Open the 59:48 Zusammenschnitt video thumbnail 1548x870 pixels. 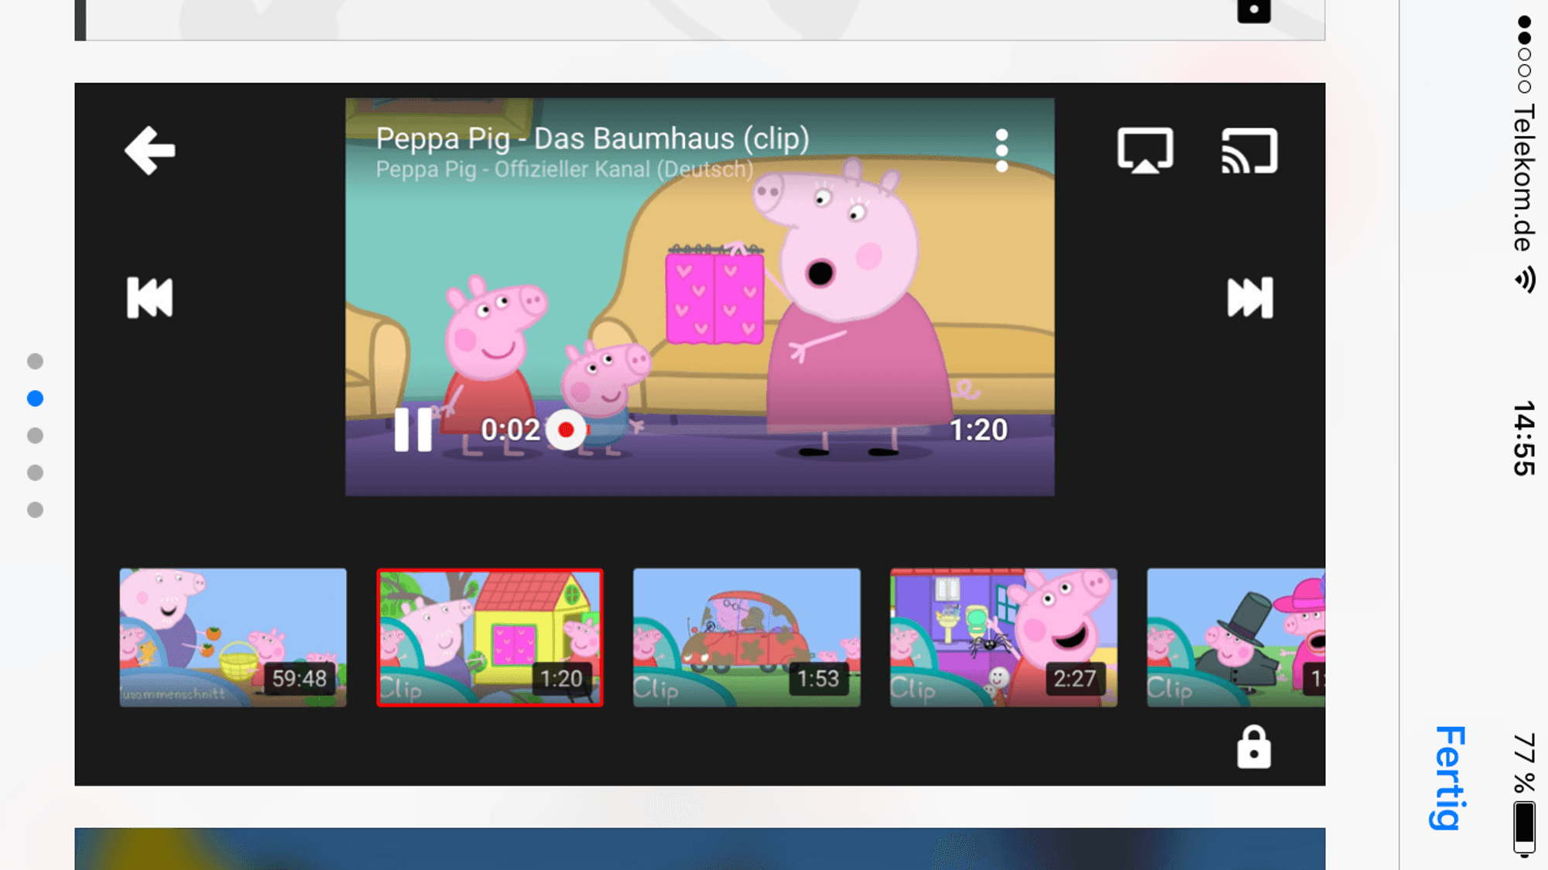[x=233, y=638]
